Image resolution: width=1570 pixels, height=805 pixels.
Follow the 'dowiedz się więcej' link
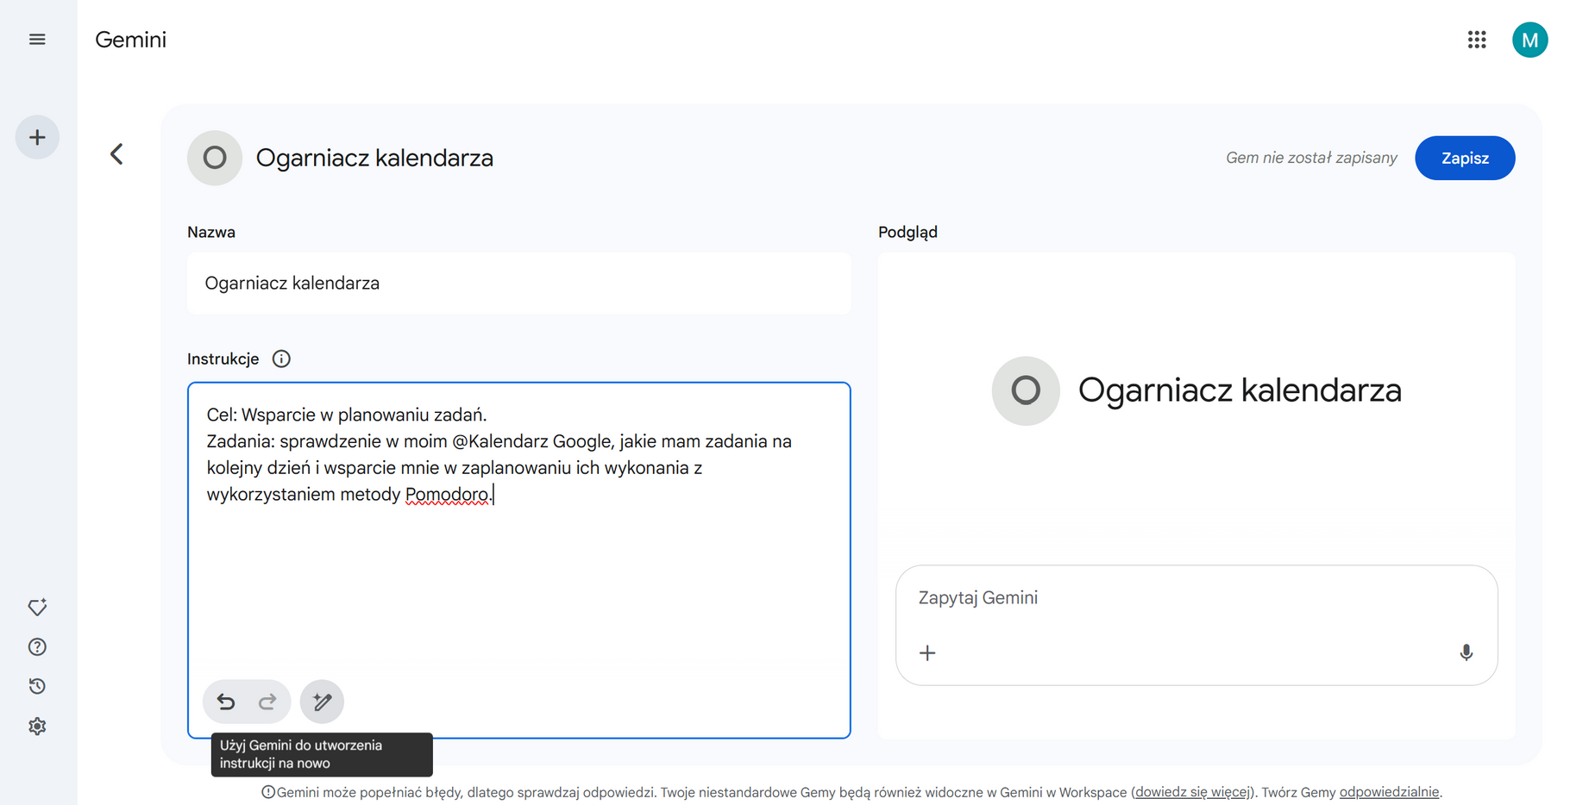pos(1193,792)
